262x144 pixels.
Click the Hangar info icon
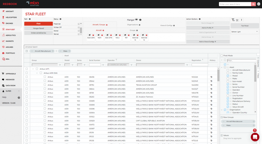[140, 20]
